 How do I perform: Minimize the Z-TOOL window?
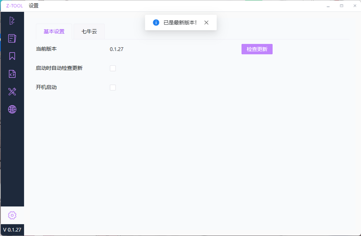coord(329,6)
